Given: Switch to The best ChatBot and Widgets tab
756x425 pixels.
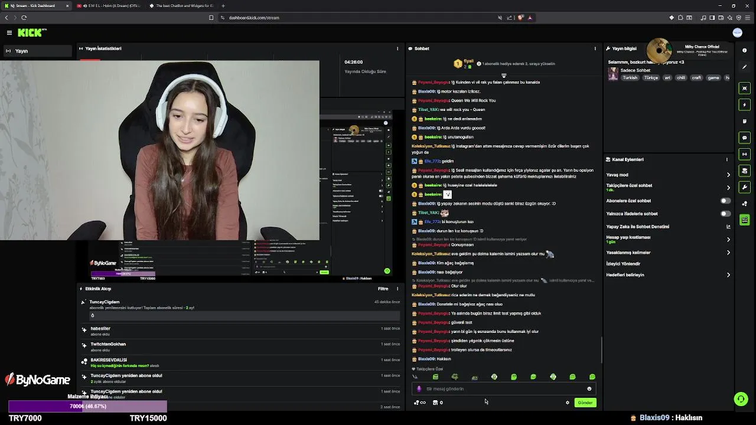Looking at the screenshot, I should 182,6.
